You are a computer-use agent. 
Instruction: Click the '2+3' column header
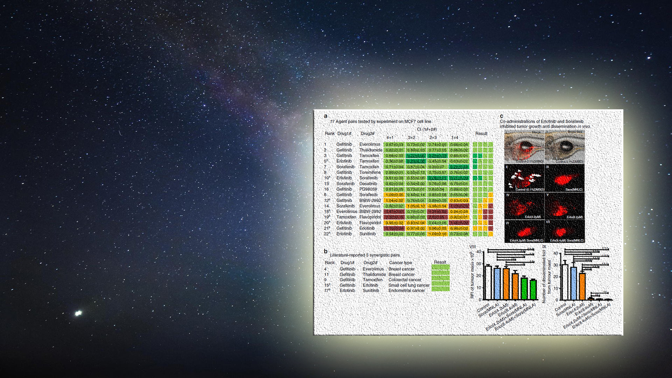click(x=433, y=138)
